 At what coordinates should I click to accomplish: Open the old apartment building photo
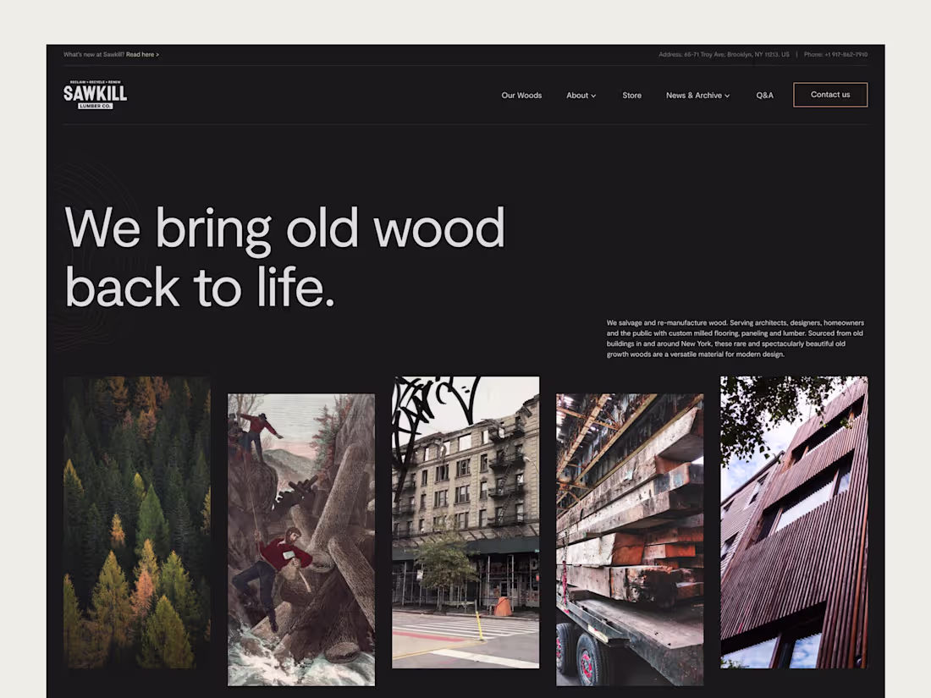click(465, 522)
